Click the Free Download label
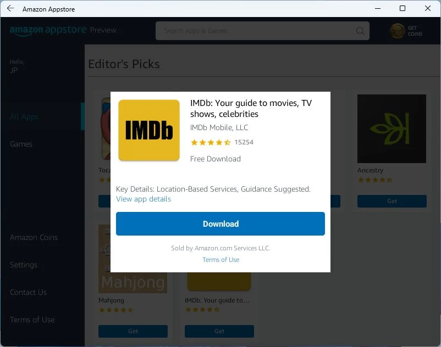 (216, 159)
